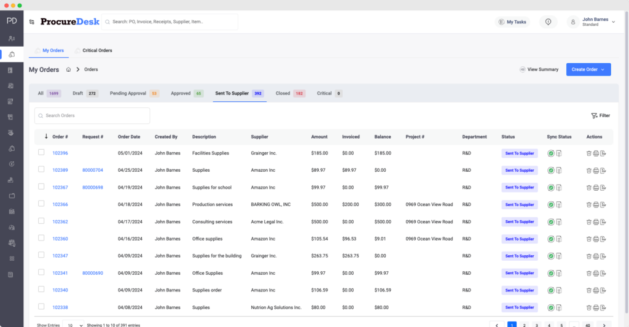Select the My Orders tab
The height and width of the screenshot is (327, 629).
pyautogui.click(x=49, y=50)
